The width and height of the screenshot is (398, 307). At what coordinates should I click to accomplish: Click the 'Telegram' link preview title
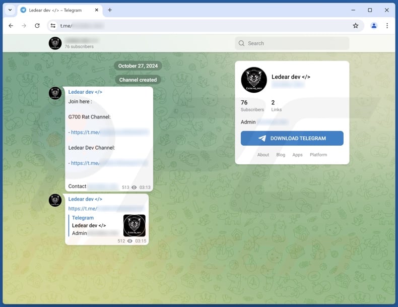click(x=83, y=218)
